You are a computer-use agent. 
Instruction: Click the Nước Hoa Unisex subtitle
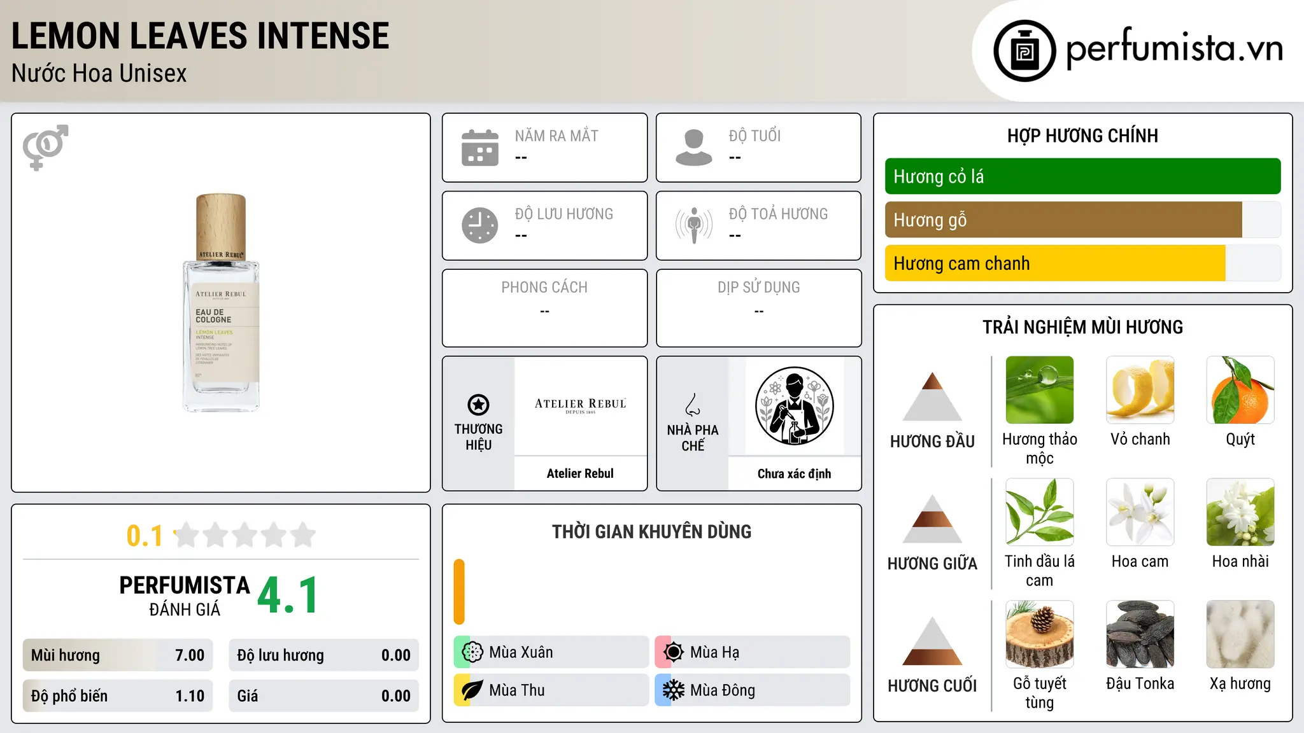click(x=99, y=73)
